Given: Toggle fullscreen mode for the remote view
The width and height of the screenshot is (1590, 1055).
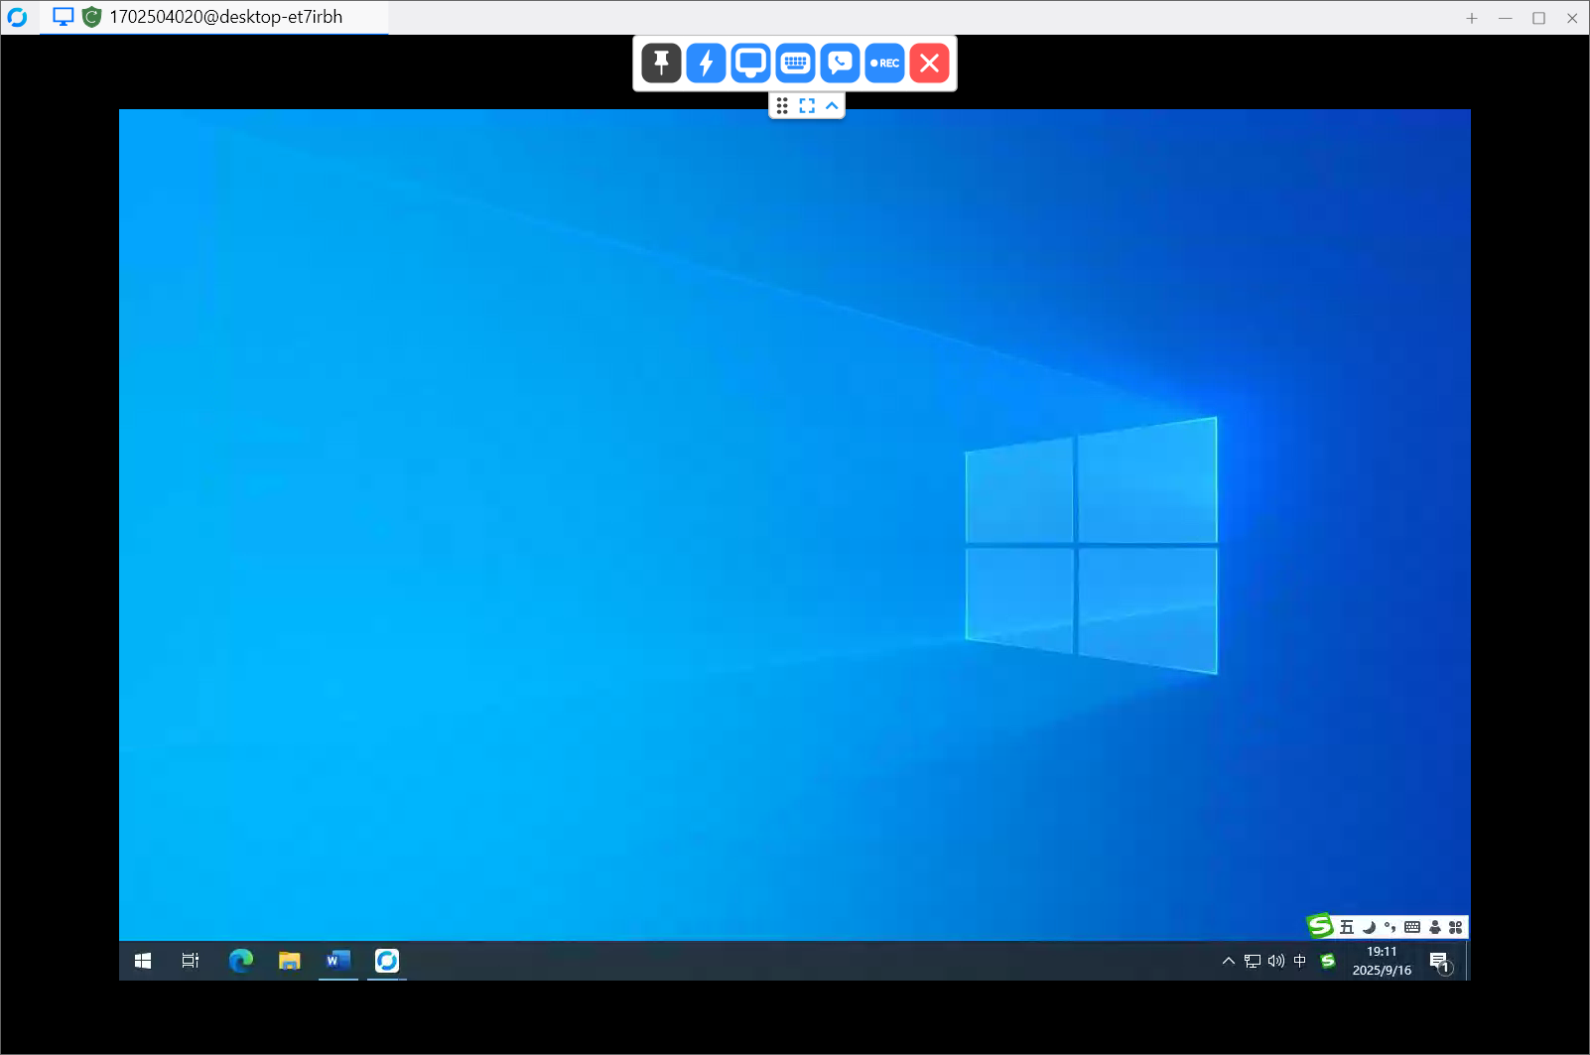Looking at the screenshot, I should [x=807, y=105].
